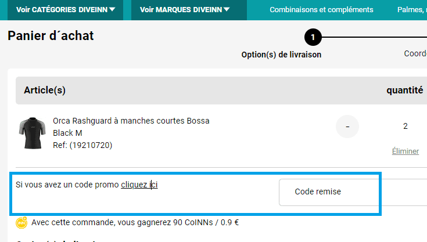Select the Option(s) de livraison step

pos(281,55)
